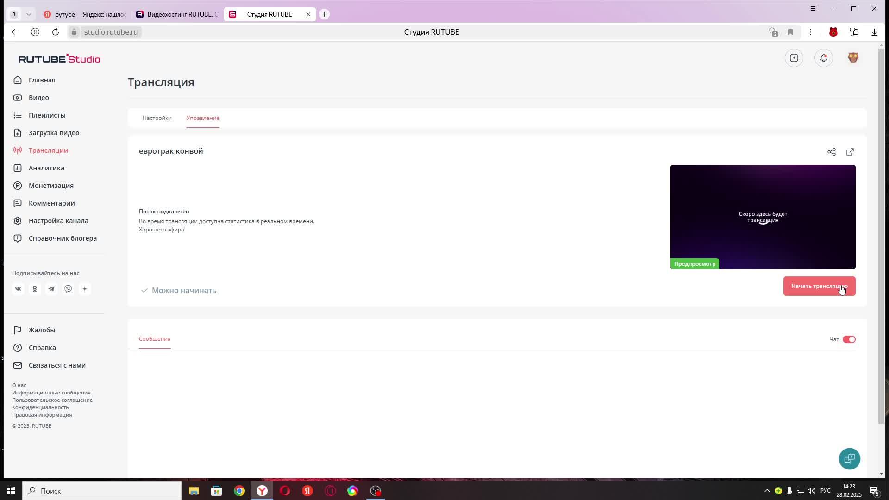Open the Odnoklassniki social link icon
This screenshot has width=889, height=500.
pos(35,289)
